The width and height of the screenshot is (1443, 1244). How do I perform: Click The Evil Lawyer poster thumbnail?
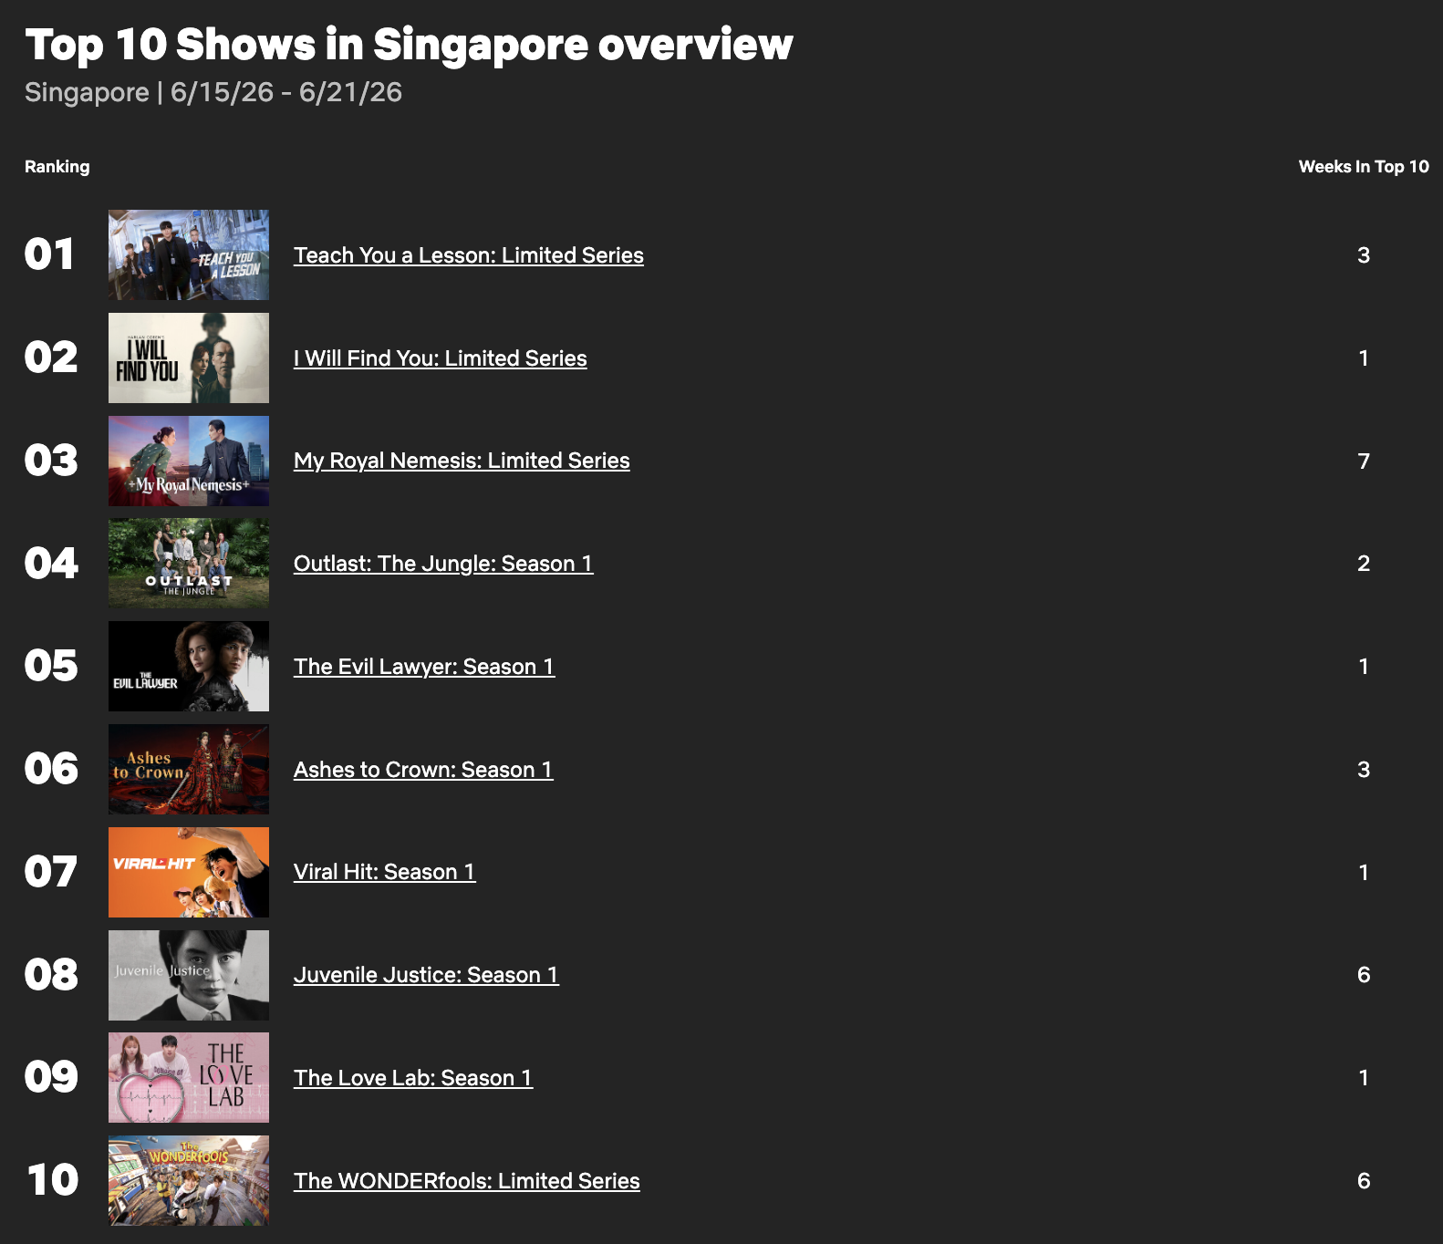click(x=189, y=667)
